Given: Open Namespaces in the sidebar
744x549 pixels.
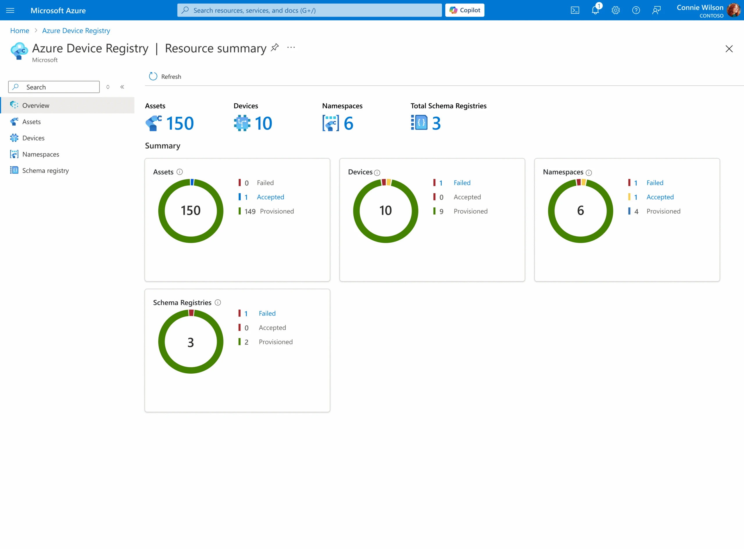Looking at the screenshot, I should click(41, 154).
